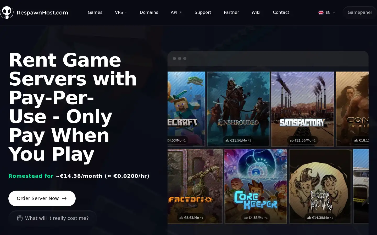The height and width of the screenshot is (235, 377).
Task: Click the VPS chevron arrow
Action: click(x=126, y=13)
